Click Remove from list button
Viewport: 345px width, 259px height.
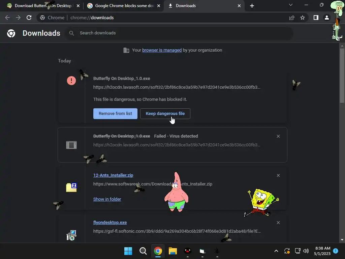pyautogui.click(x=115, y=114)
